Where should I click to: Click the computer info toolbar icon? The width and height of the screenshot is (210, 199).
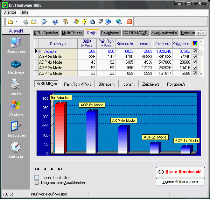tap(108, 22)
